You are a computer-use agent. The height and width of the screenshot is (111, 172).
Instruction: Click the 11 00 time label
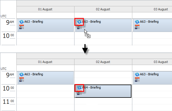point(8,102)
